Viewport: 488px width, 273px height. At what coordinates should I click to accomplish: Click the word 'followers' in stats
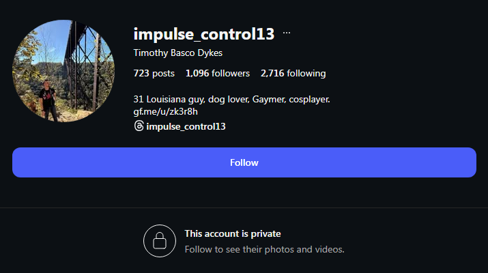pyautogui.click(x=231, y=73)
